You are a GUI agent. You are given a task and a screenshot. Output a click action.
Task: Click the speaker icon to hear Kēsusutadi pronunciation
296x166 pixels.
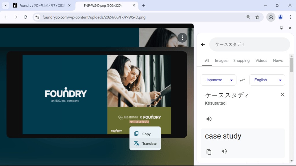(x=209, y=118)
